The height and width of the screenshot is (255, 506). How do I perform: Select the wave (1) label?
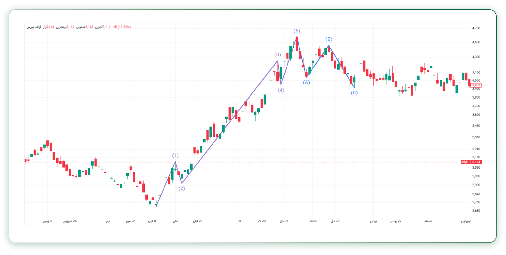click(x=175, y=155)
